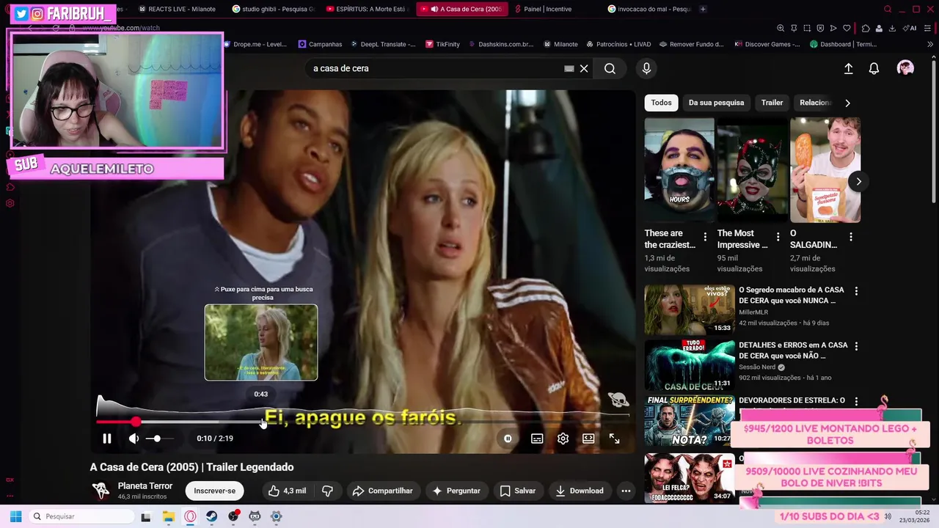Open the 'DeepL Translate' bookmark
Screen dimensions: 939x528
(384, 44)
